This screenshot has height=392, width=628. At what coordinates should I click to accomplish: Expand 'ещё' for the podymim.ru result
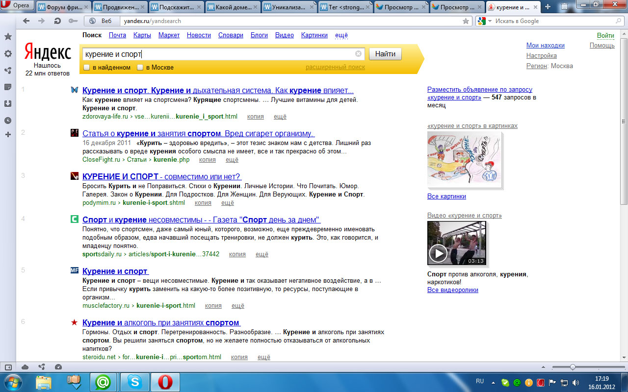pos(228,202)
